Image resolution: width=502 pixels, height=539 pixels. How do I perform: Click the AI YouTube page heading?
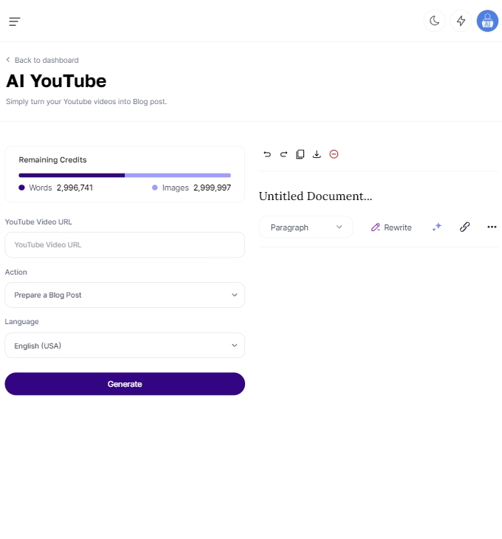coord(56,81)
